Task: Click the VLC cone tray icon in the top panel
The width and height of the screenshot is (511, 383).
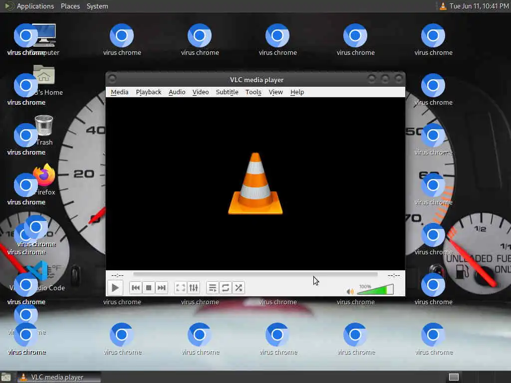Action: (x=443, y=6)
